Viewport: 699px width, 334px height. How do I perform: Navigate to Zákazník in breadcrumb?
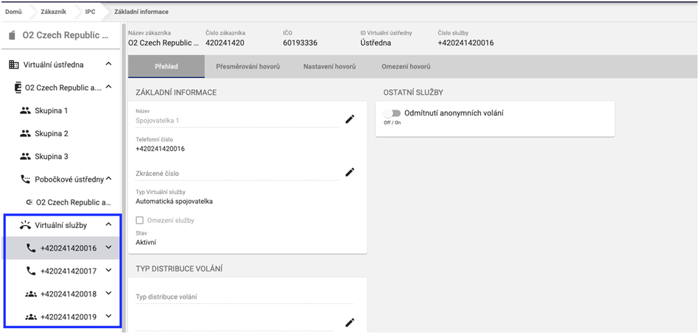pos(54,12)
